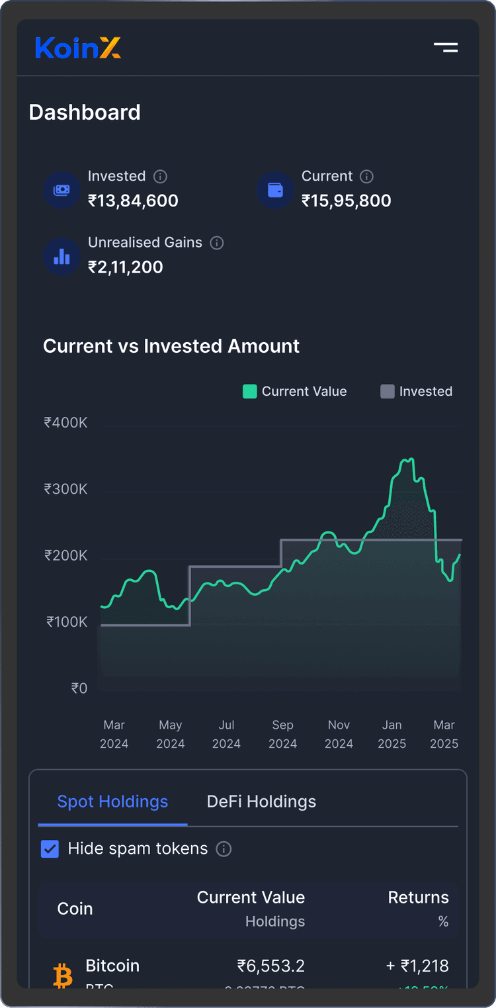Click the May 2024 axis label
This screenshot has height=1008, width=496.
pos(170,735)
